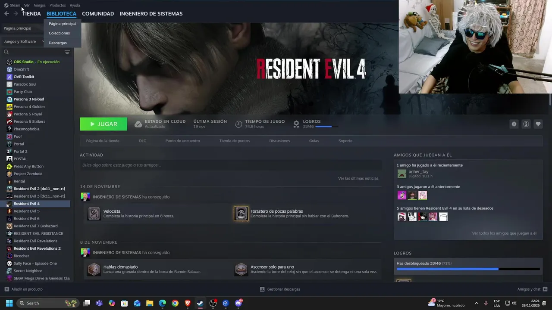Screen dimensions: 552x310
Task: Switch to the COMUNIDAD tab
Action: tap(98, 14)
